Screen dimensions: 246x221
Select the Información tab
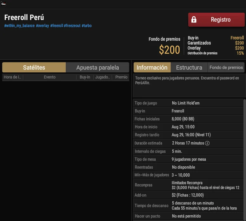click(152, 67)
